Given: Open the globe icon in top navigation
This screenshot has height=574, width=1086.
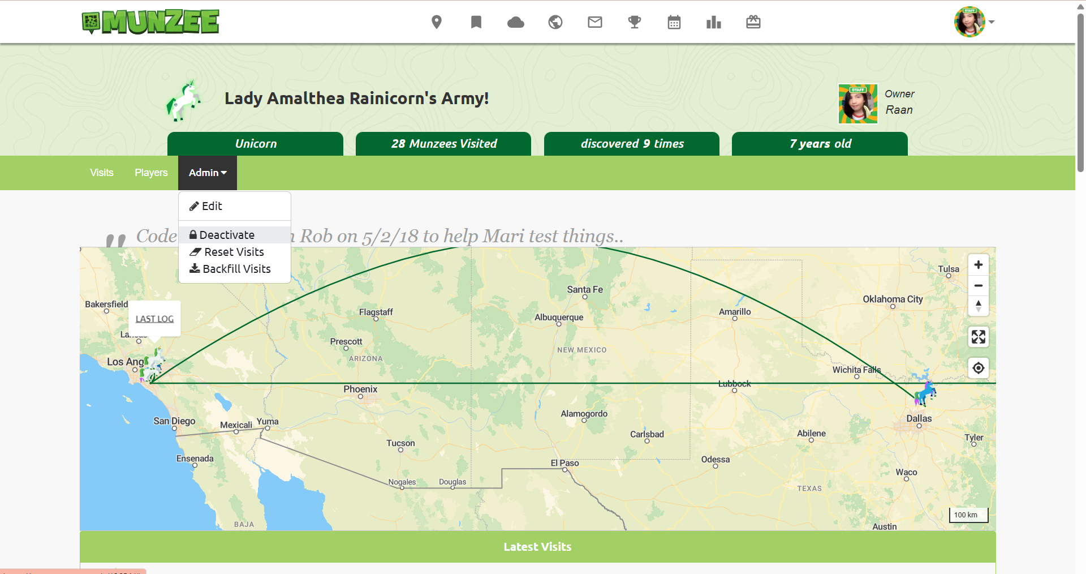Looking at the screenshot, I should (555, 22).
